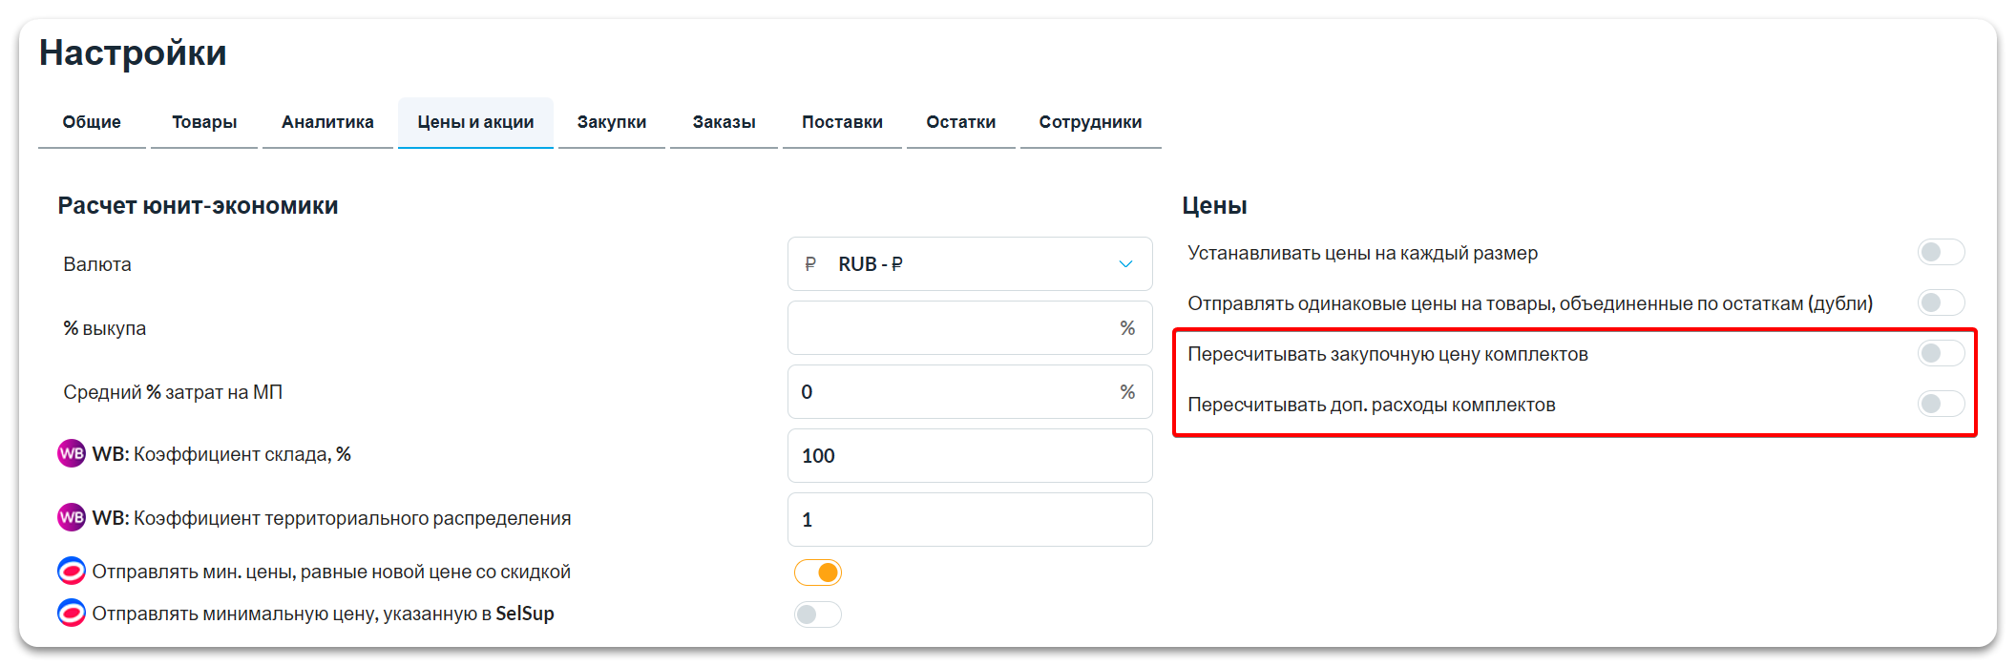
Task: Enable Пересчитывать закупочную цену комплектов switch
Action: (1941, 354)
